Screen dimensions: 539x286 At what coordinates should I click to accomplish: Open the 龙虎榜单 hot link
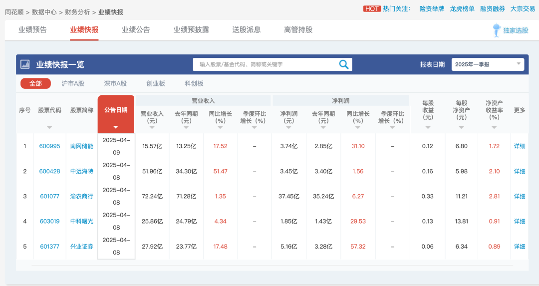click(x=462, y=8)
